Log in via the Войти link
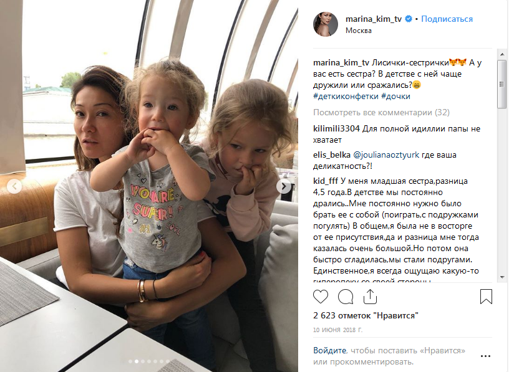The image size is (509, 372). [x=329, y=351]
